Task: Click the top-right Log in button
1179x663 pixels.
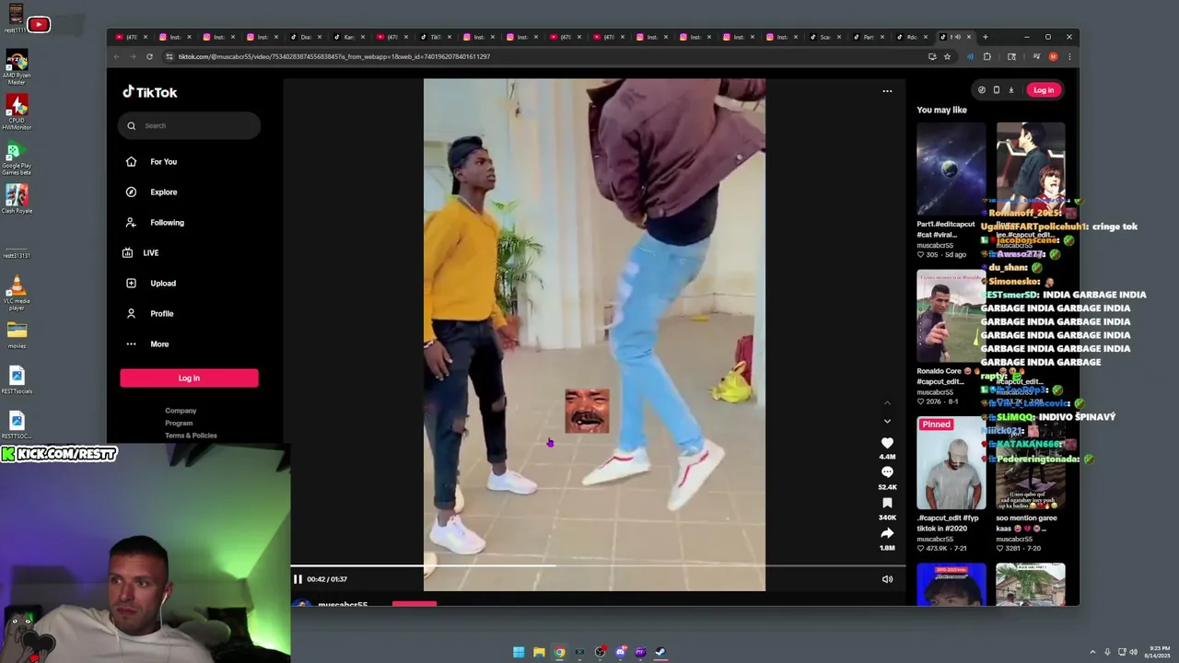Action: [x=1044, y=90]
